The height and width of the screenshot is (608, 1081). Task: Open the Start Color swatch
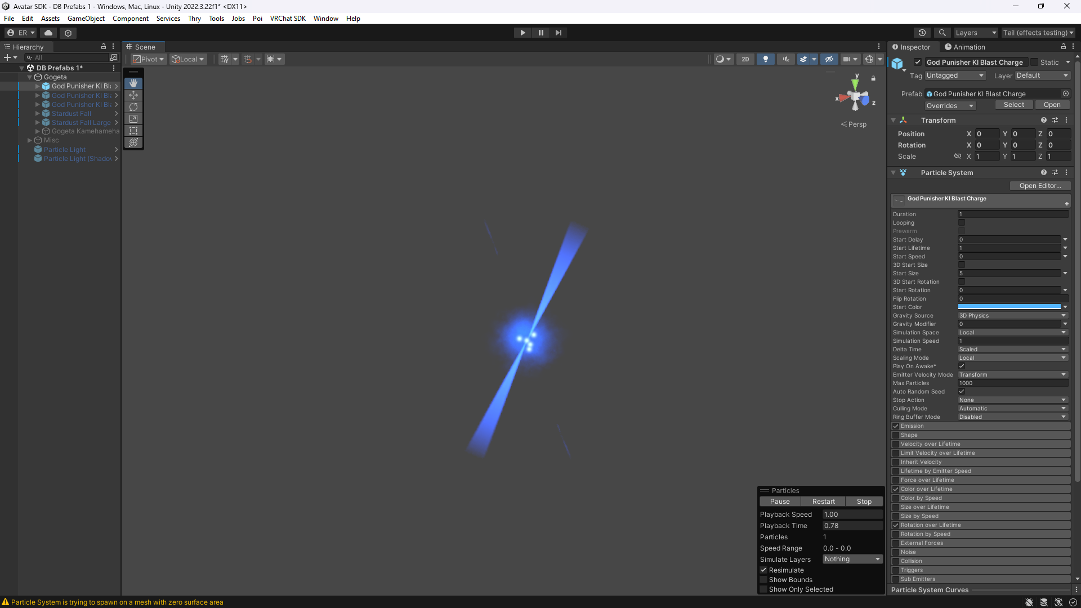pyautogui.click(x=1009, y=307)
